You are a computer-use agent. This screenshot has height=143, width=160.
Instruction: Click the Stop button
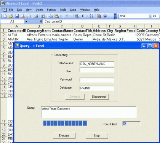point(97,135)
